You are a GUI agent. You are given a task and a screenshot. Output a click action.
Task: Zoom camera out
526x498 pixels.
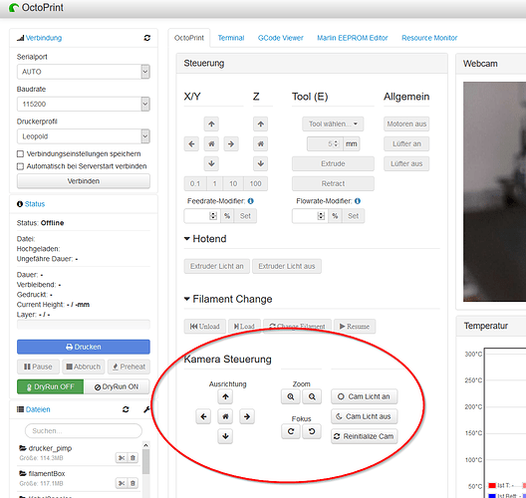click(x=312, y=397)
